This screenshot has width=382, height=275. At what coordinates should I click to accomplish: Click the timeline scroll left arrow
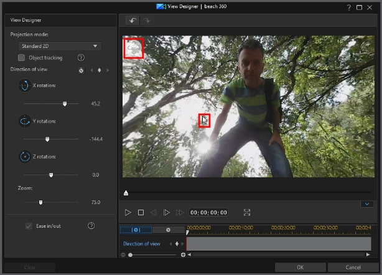click(189, 254)
